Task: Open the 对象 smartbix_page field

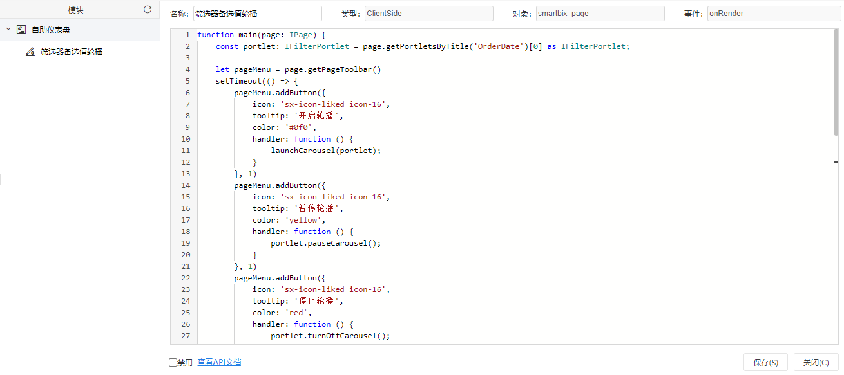Action: tap(600, 14)
